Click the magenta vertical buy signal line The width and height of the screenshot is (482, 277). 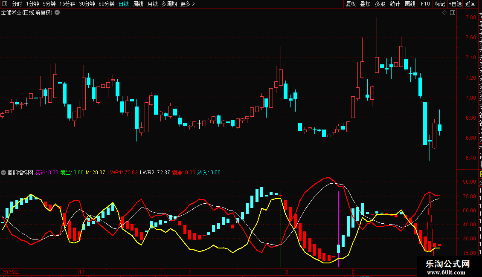click(x=338, y=229)
